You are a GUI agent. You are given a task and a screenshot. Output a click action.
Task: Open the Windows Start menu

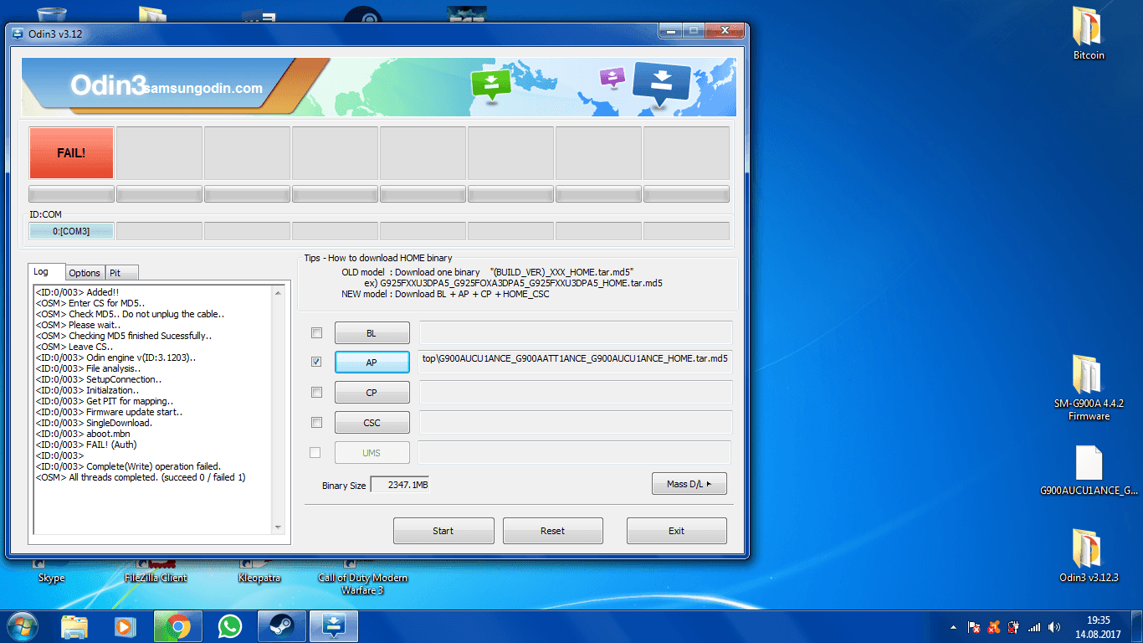click(x=21, y=626)
